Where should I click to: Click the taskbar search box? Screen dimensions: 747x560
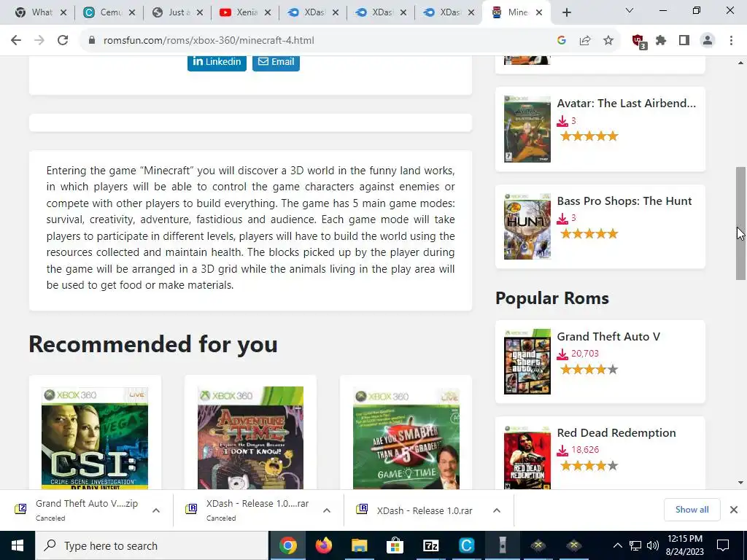click(152, 545)
